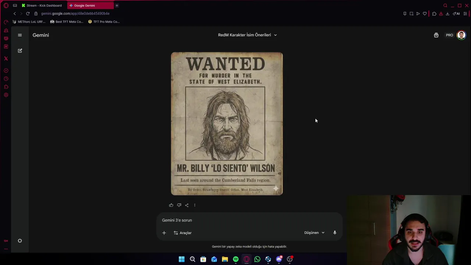Screen dimensions: 471x265
Task: Open the Gemini main menu hamburger
Action: [20, 35]
